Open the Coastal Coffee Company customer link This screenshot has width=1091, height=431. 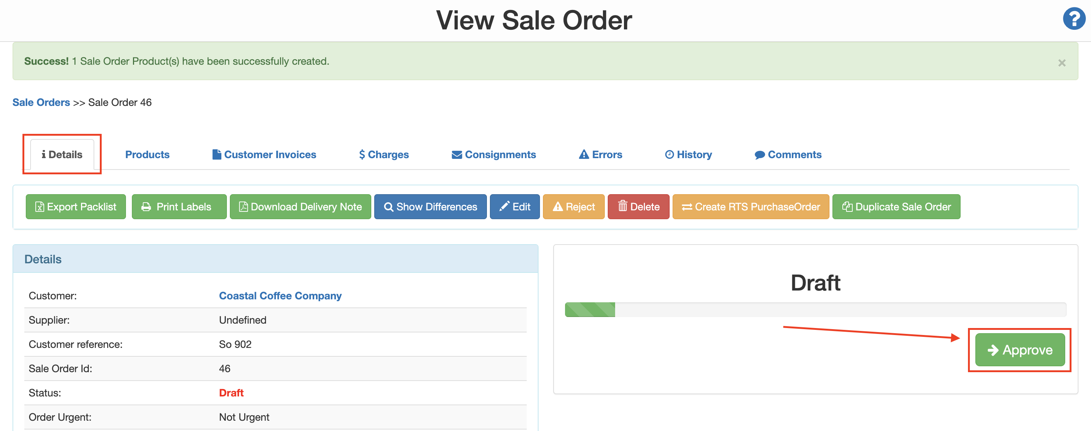[280, 296]
